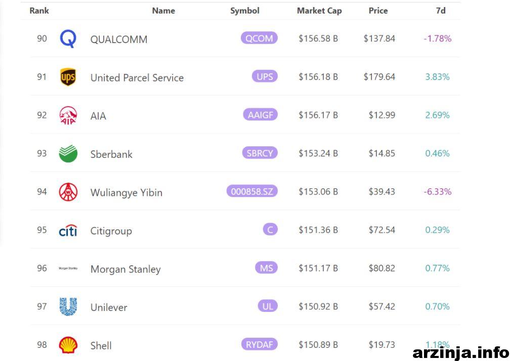Select the RYDAF symbol badge
Image resolution: width=510 pixels, height=361 pixels.
pyautogui.click(x=259, y=344)
